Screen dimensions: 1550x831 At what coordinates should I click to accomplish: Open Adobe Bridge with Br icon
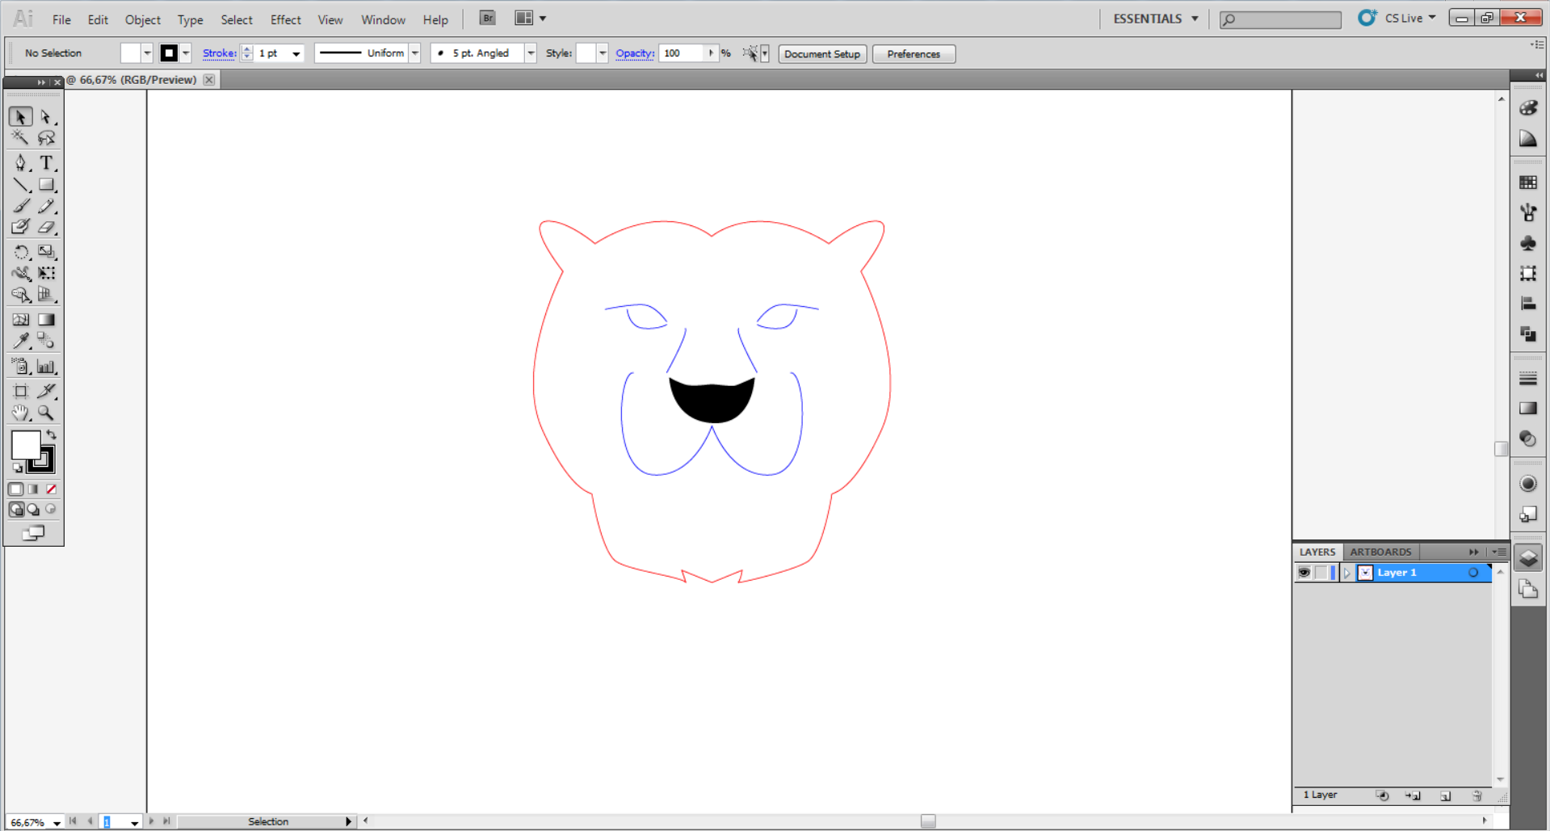click(487, 18)
